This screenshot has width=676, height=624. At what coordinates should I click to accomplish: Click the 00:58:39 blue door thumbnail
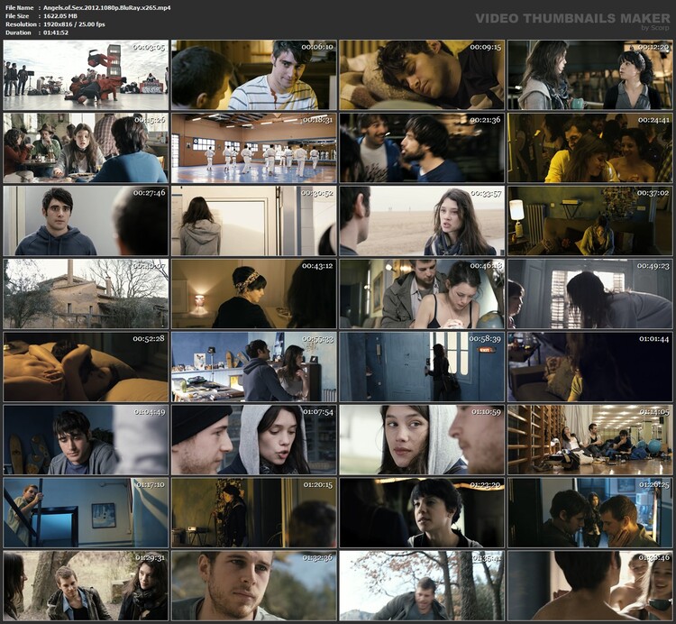coord(422,367)
